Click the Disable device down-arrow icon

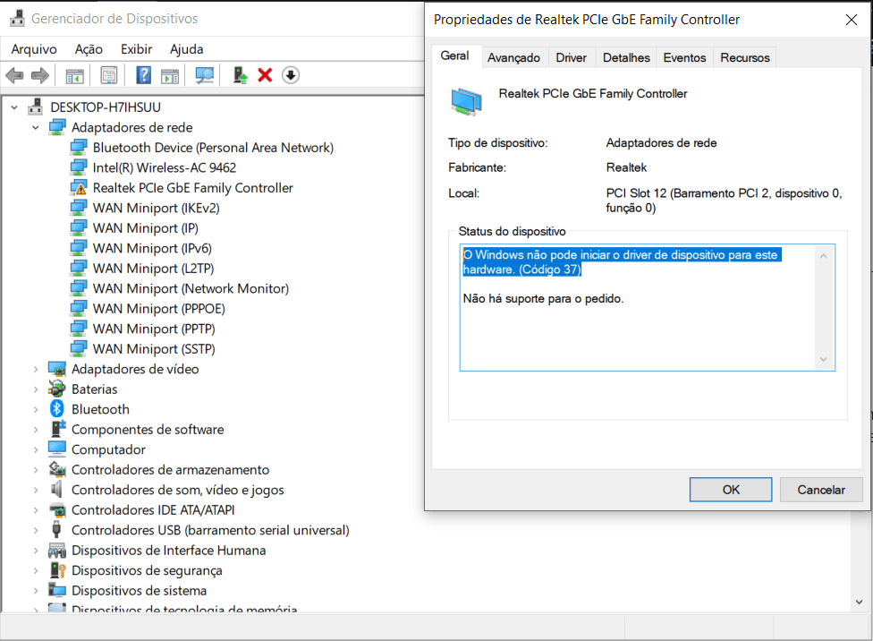tap(291, 75)
